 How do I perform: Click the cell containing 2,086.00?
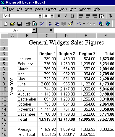coord(47,84)
